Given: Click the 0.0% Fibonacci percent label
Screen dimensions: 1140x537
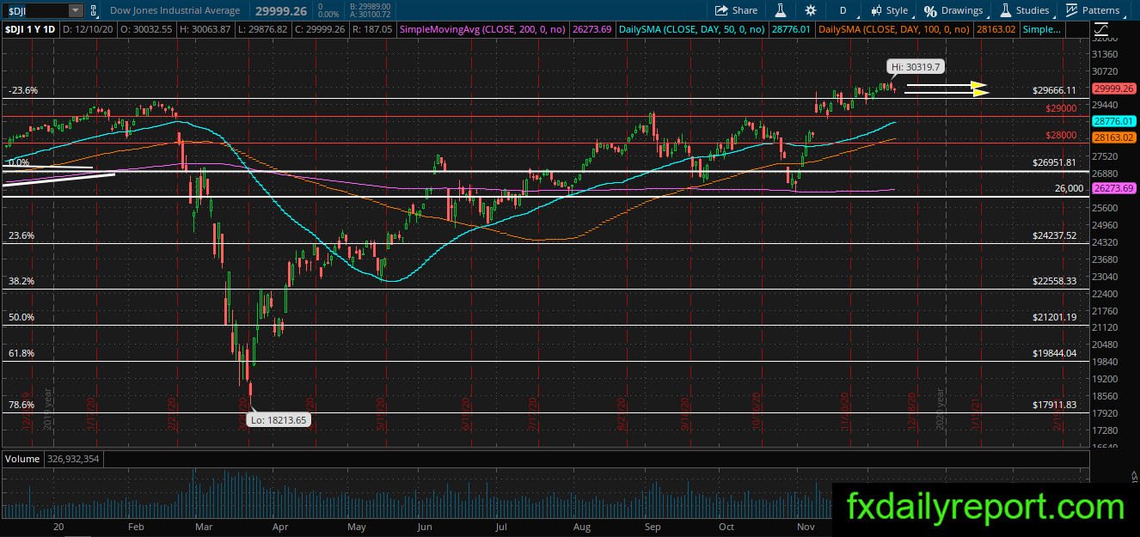Looking at the screenshot, I should 19,162.
